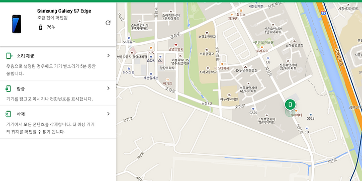Select the 삭제 label
This screenshot has height=181, width=362.
pyautogui.click(x=21, y=114)
